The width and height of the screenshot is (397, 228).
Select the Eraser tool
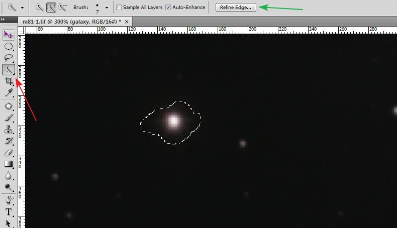[9, 152]
